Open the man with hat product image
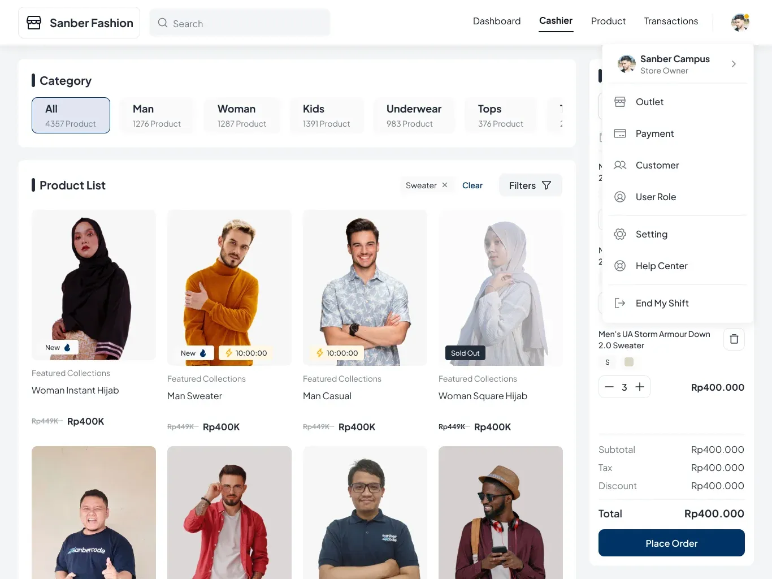The width and height of the screenshot is (772, 579). coord(501,512)
